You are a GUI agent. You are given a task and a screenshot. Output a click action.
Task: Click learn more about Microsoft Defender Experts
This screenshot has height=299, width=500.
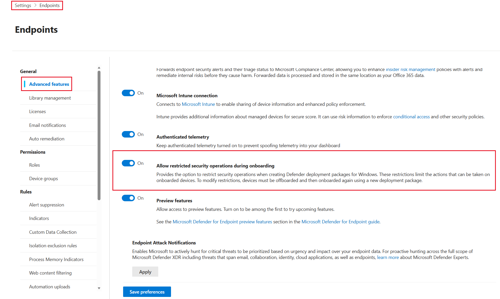388,257
